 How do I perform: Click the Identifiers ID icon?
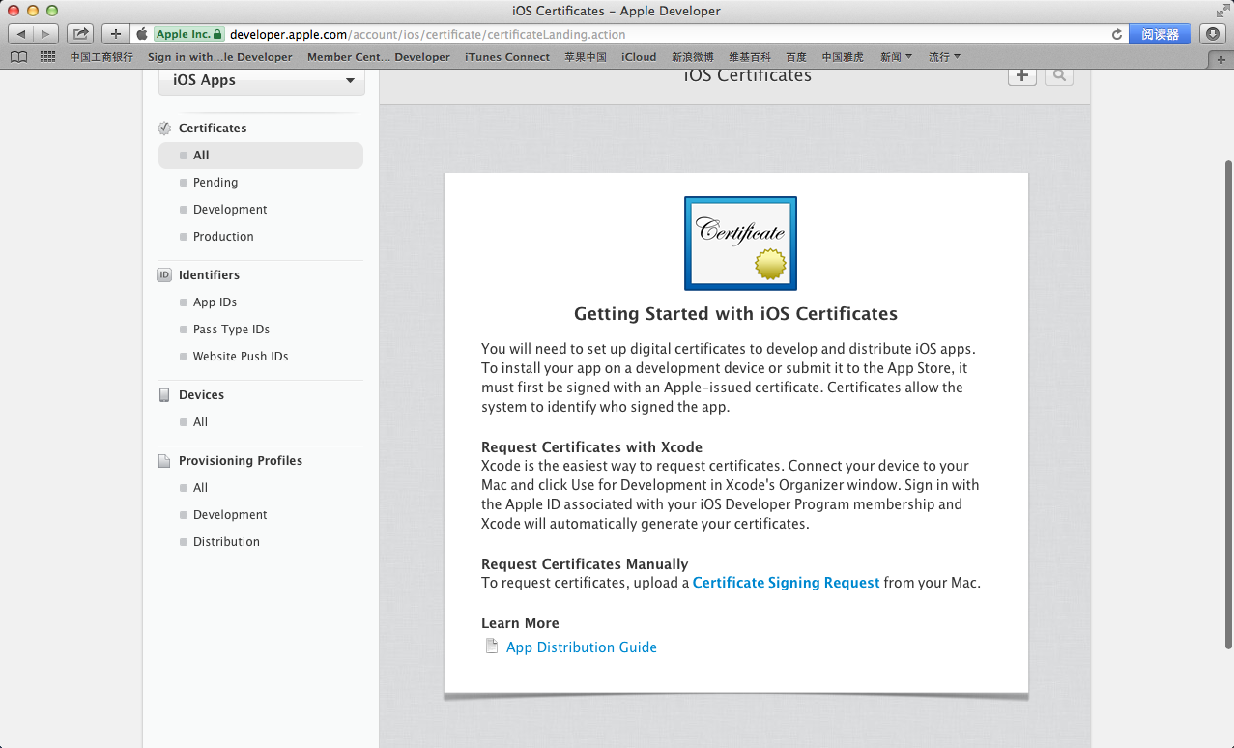[164, 274]
